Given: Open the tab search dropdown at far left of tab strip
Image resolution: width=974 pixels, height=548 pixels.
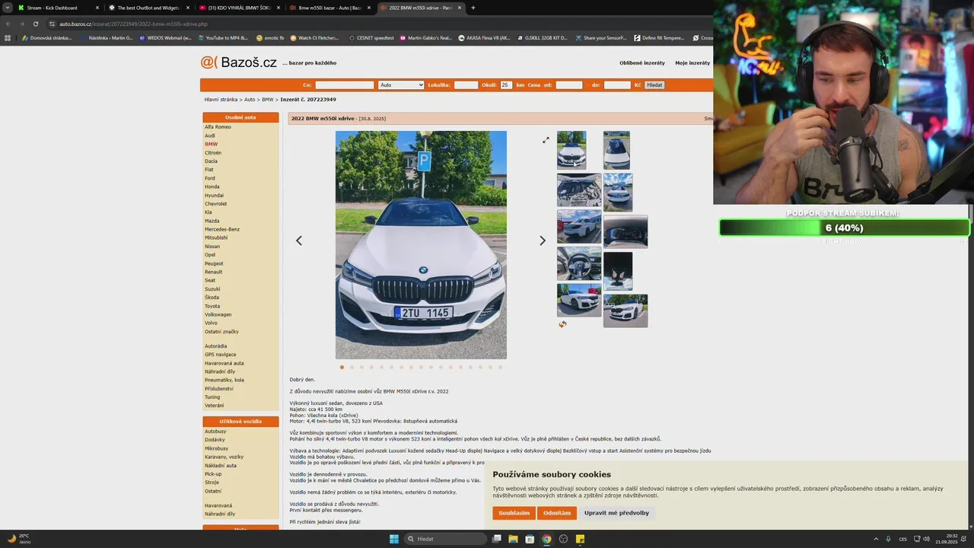Looking at the screenshot, I should click(x=8, y=8).
